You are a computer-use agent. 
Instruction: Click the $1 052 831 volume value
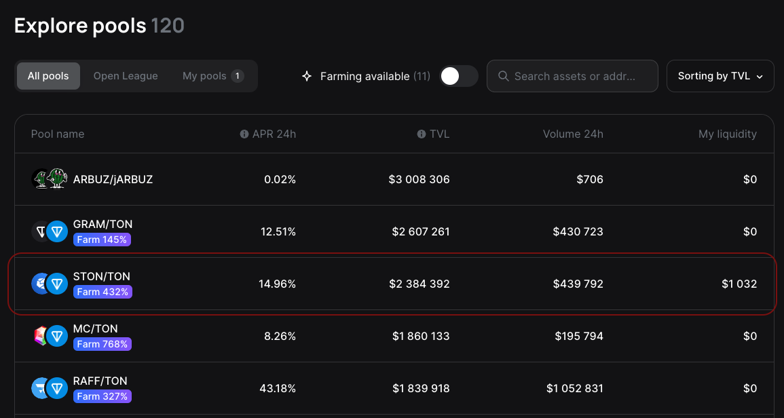[575, 389]
